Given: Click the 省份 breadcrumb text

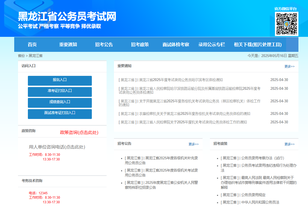Looking at the screenshot, I should point(21,56).
